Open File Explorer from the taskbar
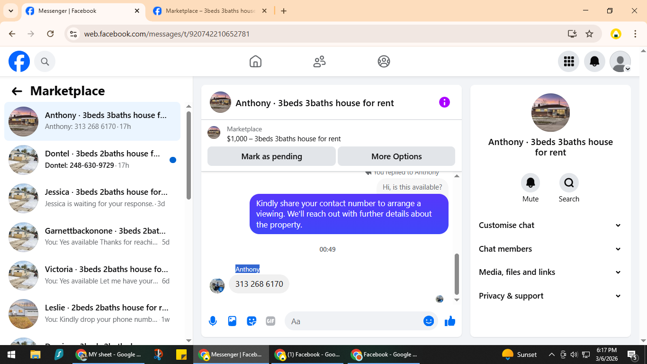 click(36, 355)
